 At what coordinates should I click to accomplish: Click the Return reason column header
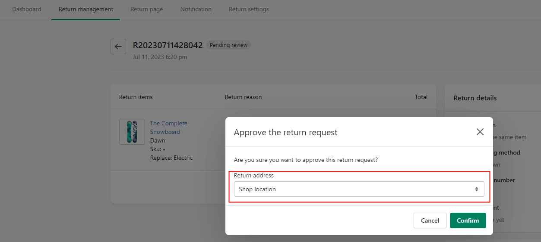pos(243,97)
